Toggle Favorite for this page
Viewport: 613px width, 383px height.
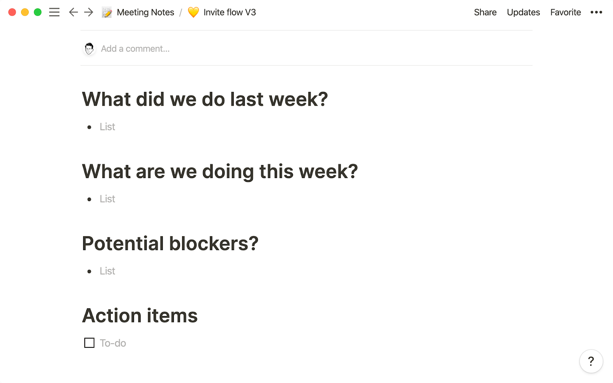coord(565,12)
